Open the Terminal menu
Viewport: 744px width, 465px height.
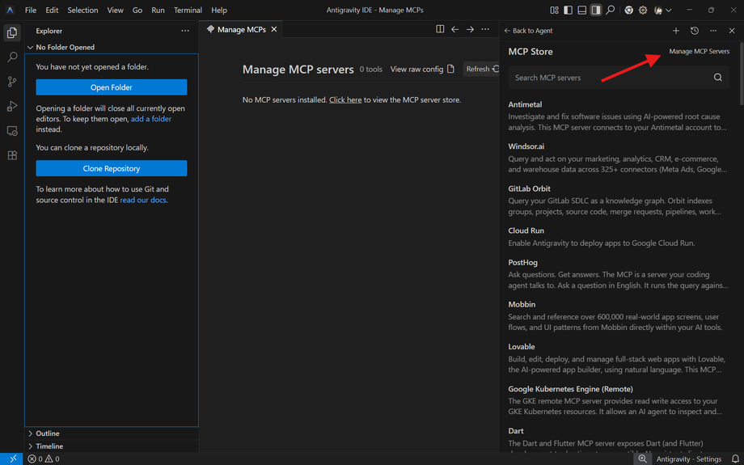pyautogui.click(x=188, y=10)
